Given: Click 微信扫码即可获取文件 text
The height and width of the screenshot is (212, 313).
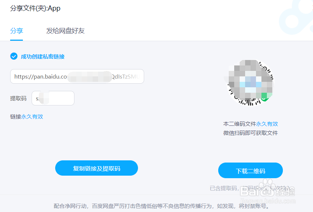Looking at the screenshot, I should pyautogui.click(x=251, y=133).
